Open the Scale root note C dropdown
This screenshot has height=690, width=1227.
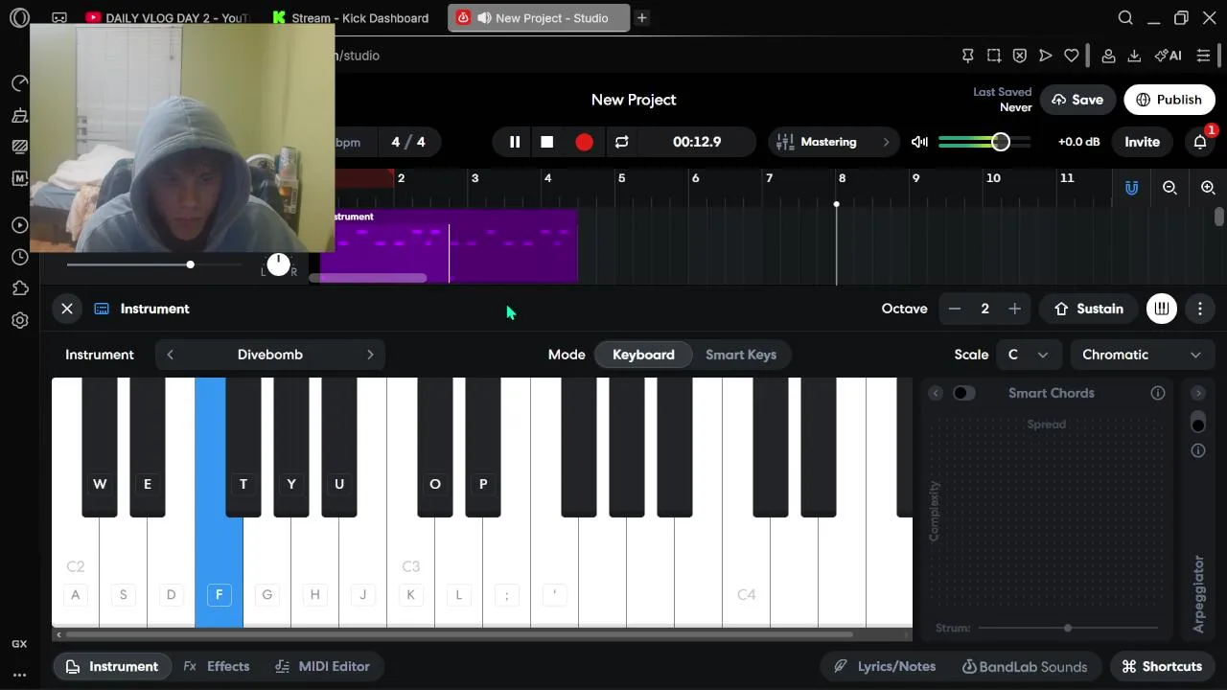click(1029, 355)
